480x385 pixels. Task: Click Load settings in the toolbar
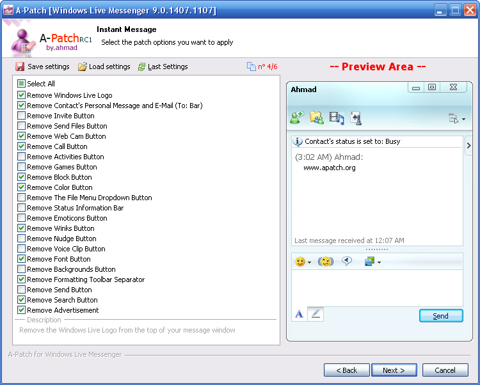[x=104, y=67]
